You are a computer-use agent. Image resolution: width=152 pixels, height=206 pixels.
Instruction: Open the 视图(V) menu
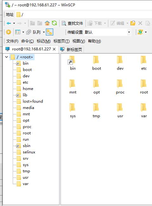pos(79,41)
